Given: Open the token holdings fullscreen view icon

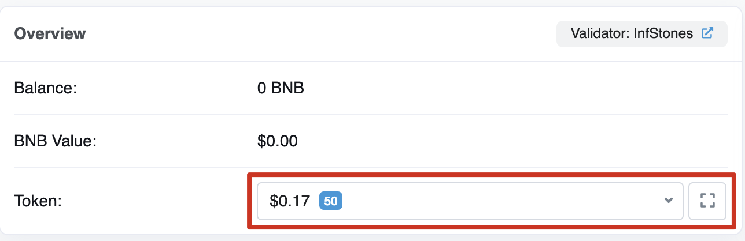Looking at the screenshot, I should coord(707,201).
